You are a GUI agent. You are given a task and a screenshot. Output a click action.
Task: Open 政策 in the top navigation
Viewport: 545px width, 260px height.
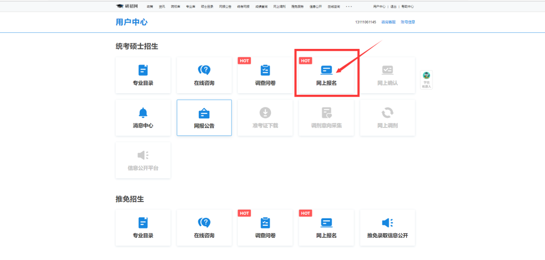click(150, 7)
